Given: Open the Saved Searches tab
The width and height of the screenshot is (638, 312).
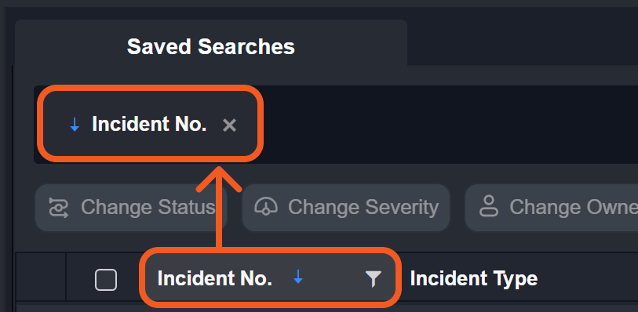Looking at the screenshot, I should coord(211,46).
